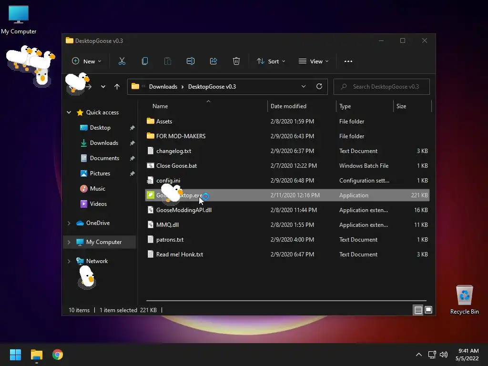This screenshot has width=488, height=366.
Task: Switch to the details view layout icon
Action: (x=418, y=310)
